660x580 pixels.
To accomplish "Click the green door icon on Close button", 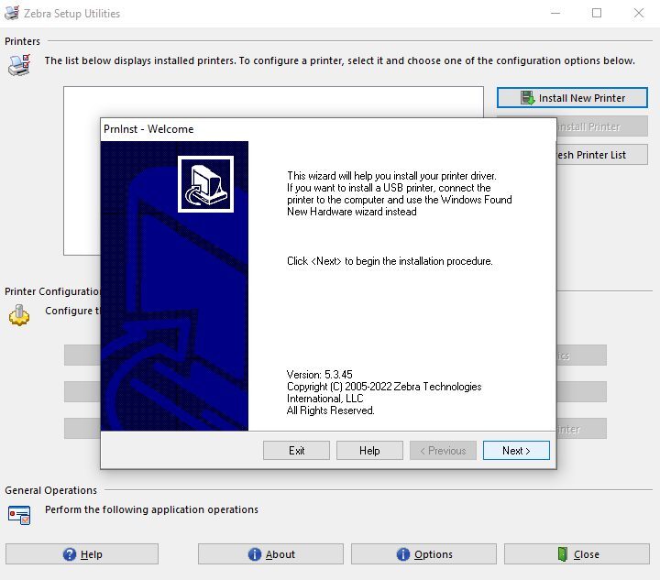I will click(562, 554).
